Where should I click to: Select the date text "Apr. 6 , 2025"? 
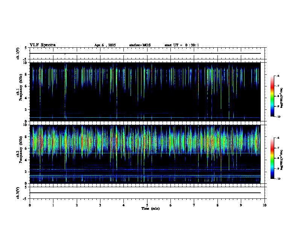pos(105,45)
